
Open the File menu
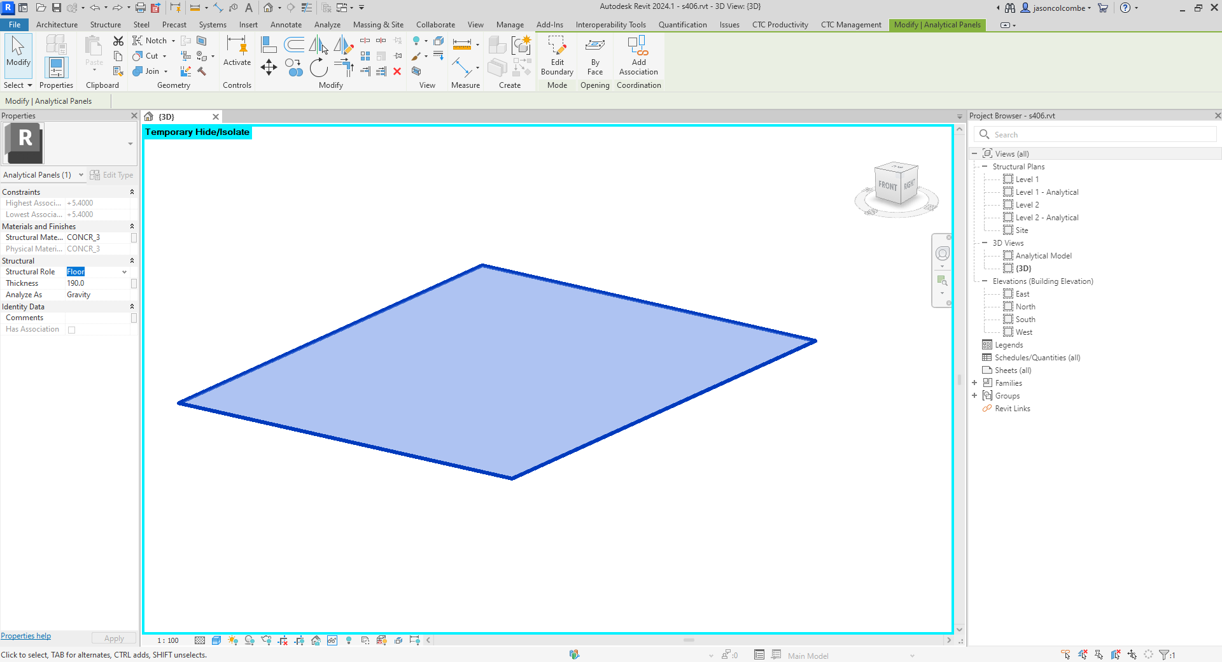coord(15,25)
